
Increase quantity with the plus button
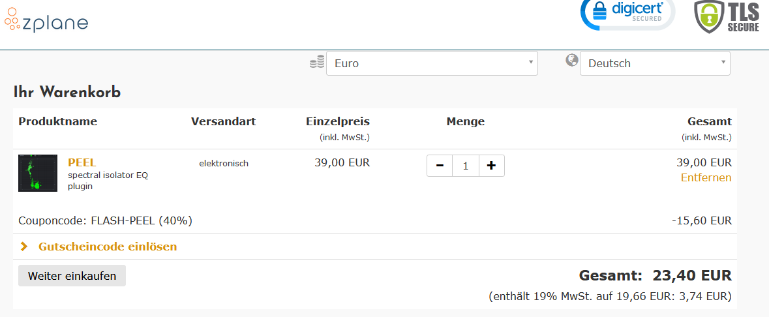pyautogui.click(x=491, y=166)
